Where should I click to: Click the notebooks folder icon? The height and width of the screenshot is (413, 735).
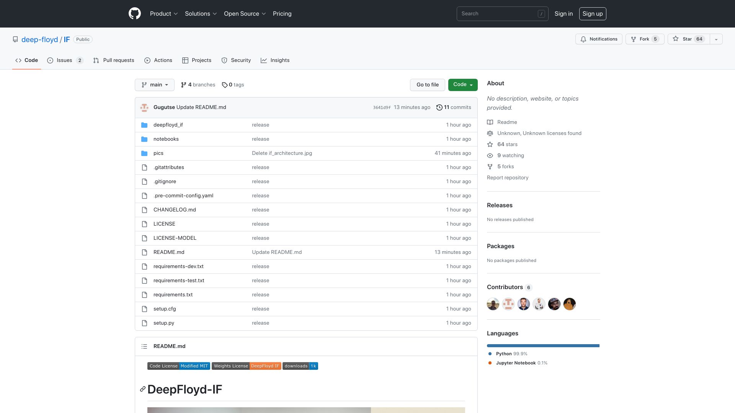point(144,139)
